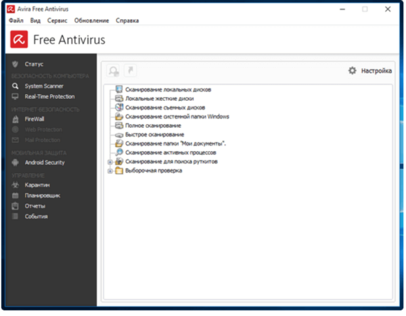Click the biohazard icon beside Карантин
The height and width of the screenshot is (316, 406).
(16, 185)
